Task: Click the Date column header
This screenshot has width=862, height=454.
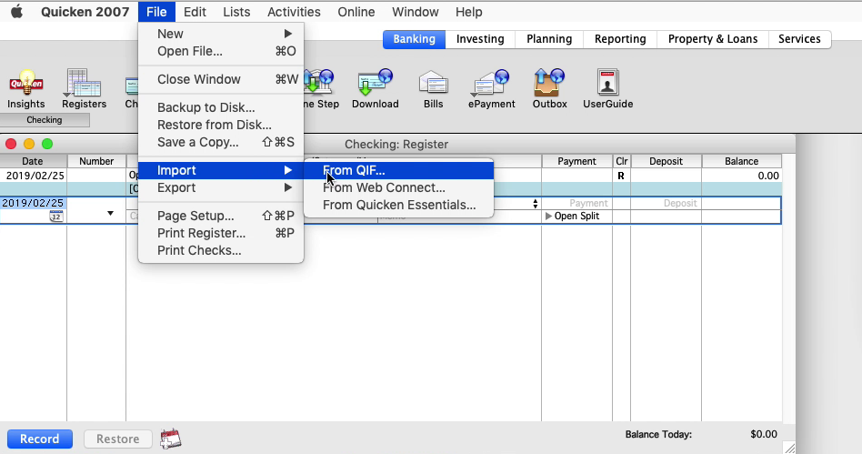Action: coord(33,161)
